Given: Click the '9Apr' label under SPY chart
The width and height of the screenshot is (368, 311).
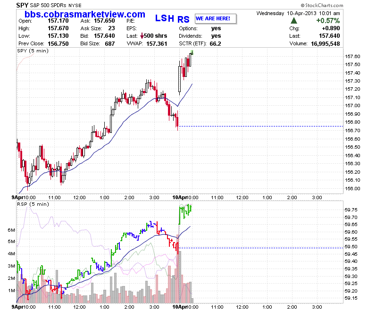Looking at the screenshot, I should point(17,197).
